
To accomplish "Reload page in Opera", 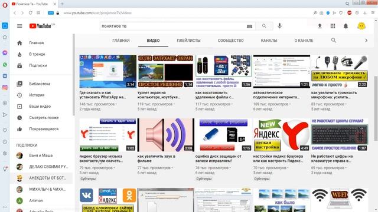I will tap(30, 13).
